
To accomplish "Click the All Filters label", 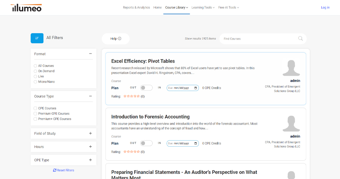I will point(55,38).
